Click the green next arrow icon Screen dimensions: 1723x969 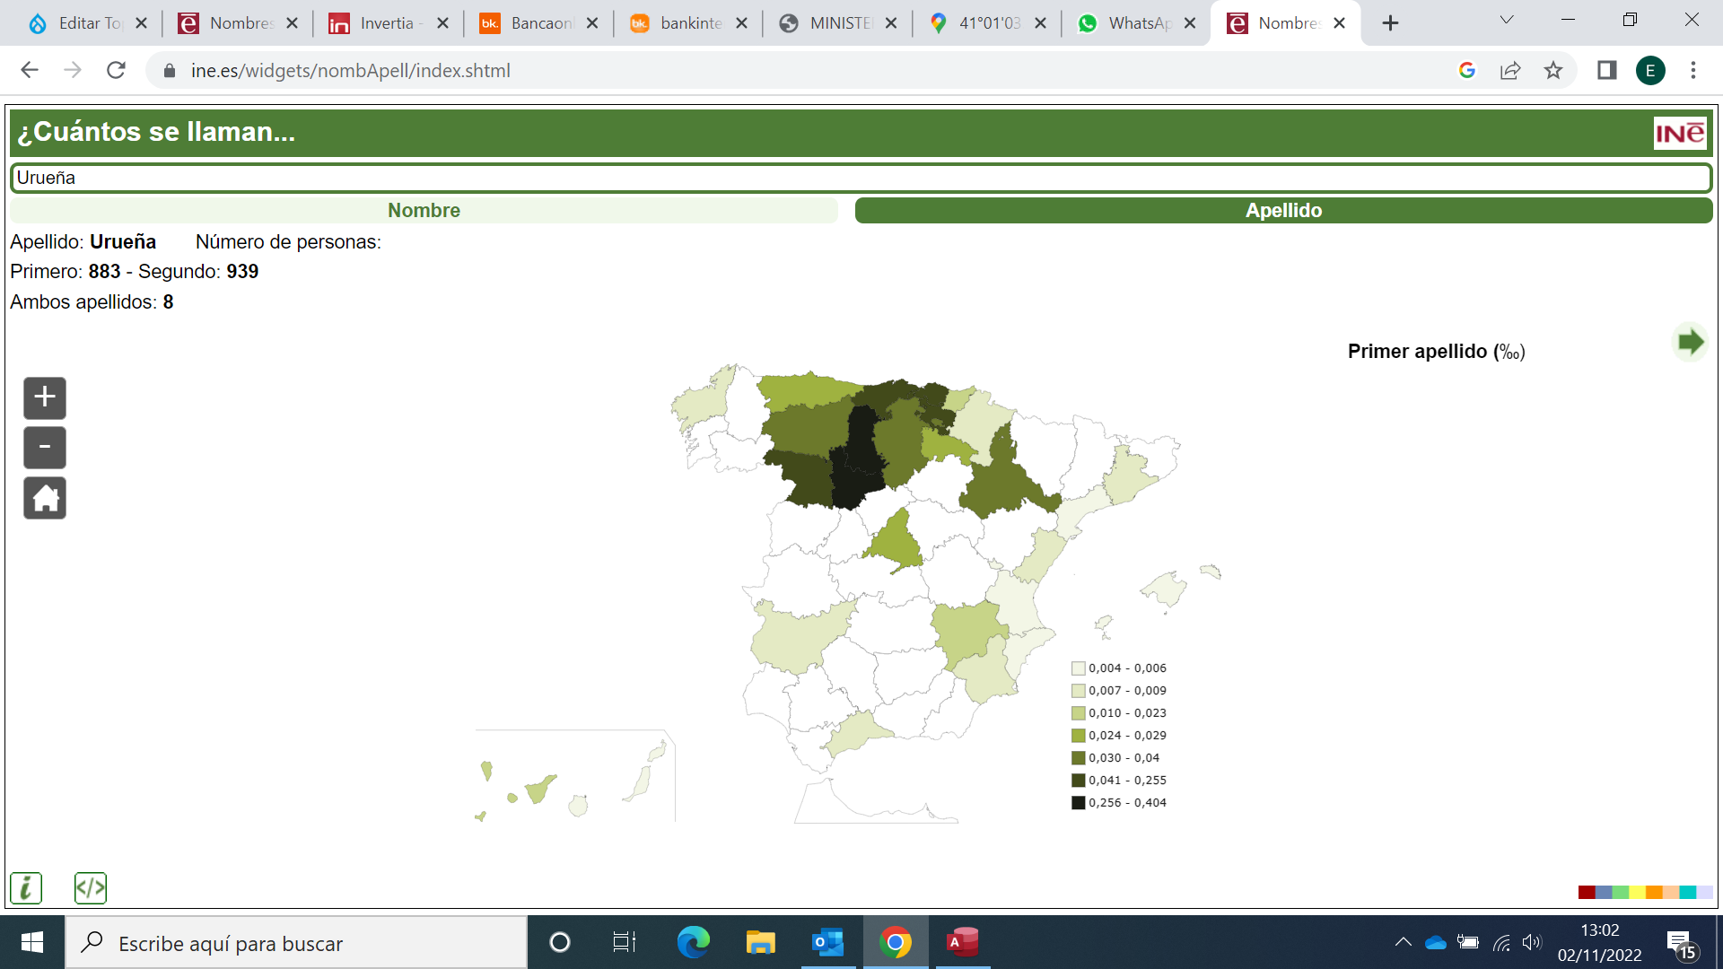click(1690, 342)
